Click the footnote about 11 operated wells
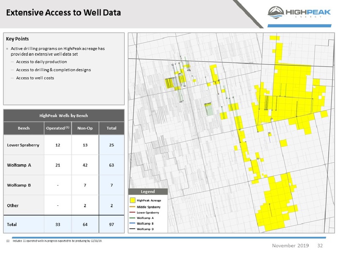The height and width of the screenshot is (253, 338). (55, 241)
